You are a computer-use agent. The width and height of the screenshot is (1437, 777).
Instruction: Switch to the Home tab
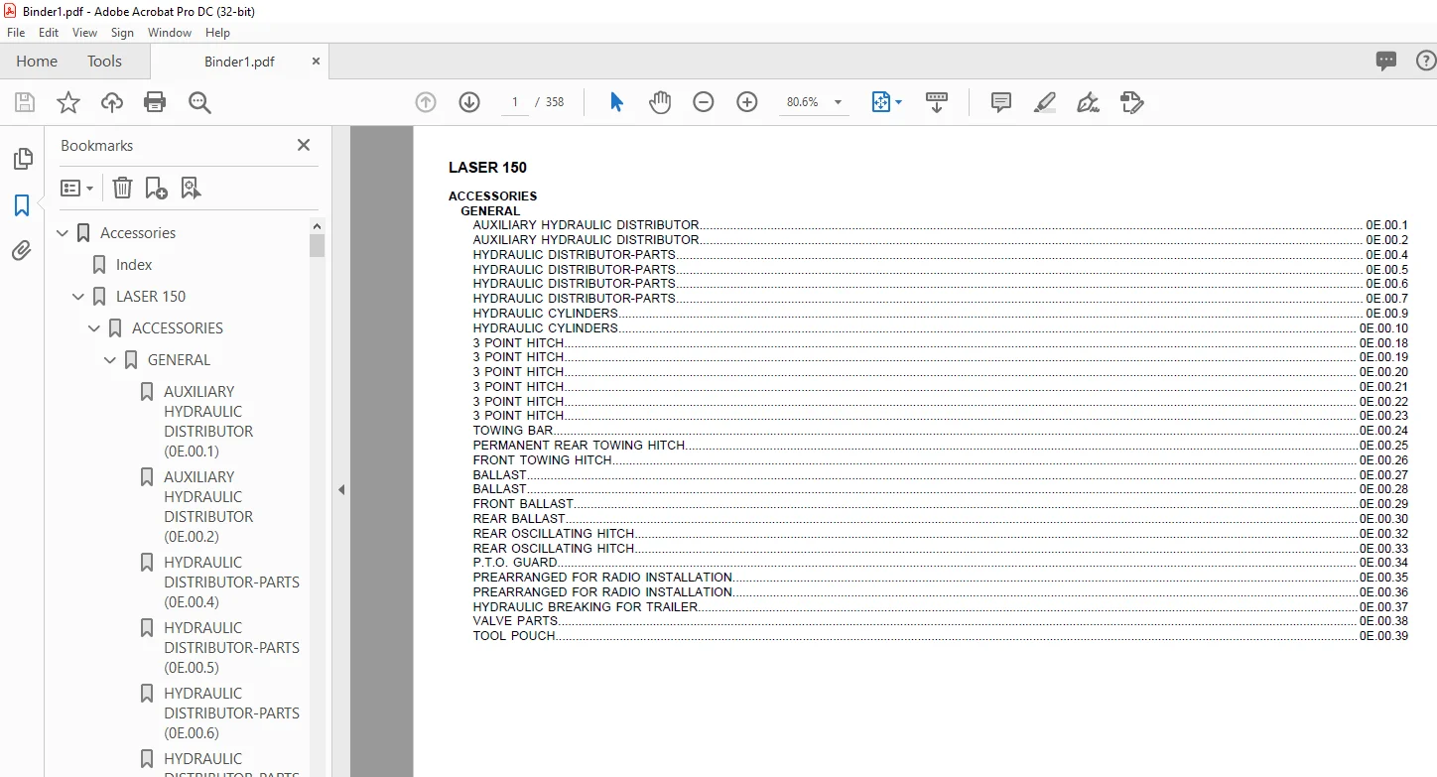click(x=37, y=61)
